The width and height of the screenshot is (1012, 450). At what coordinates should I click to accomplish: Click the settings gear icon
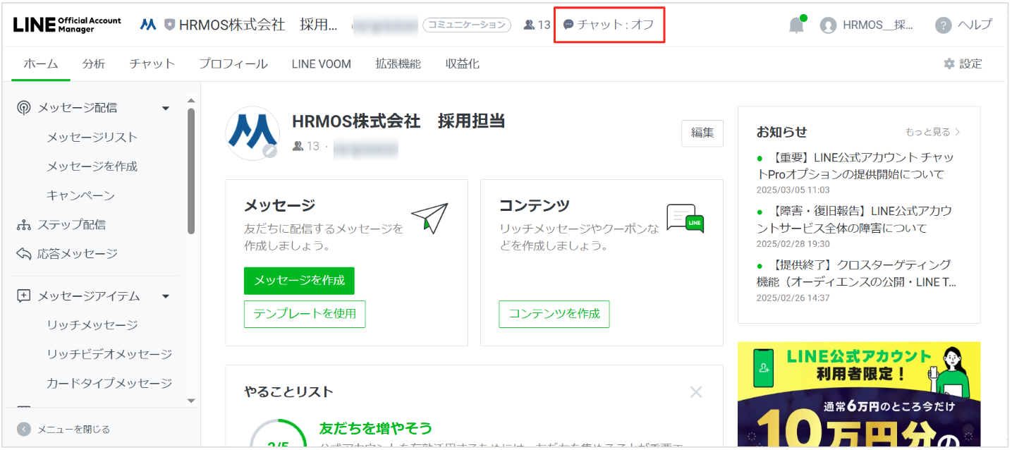pos(949,63)
